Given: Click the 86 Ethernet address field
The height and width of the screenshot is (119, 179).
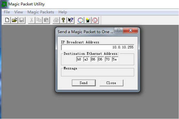Looking at the screenshot, I should click(x=94, y=59).
